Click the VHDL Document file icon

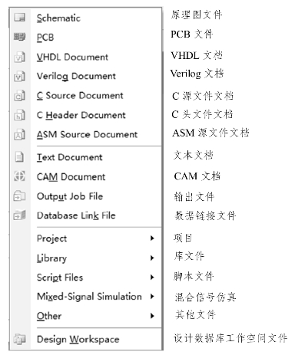(20, 57)
